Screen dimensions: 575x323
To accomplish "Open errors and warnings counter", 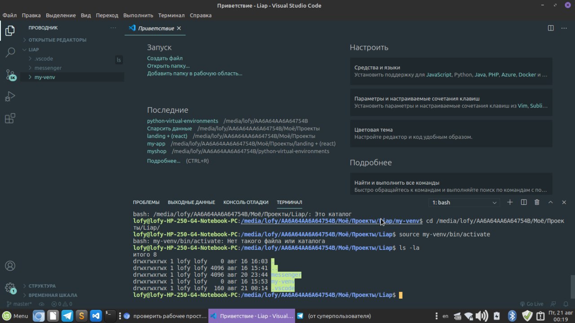I will (x=62, y=304).
